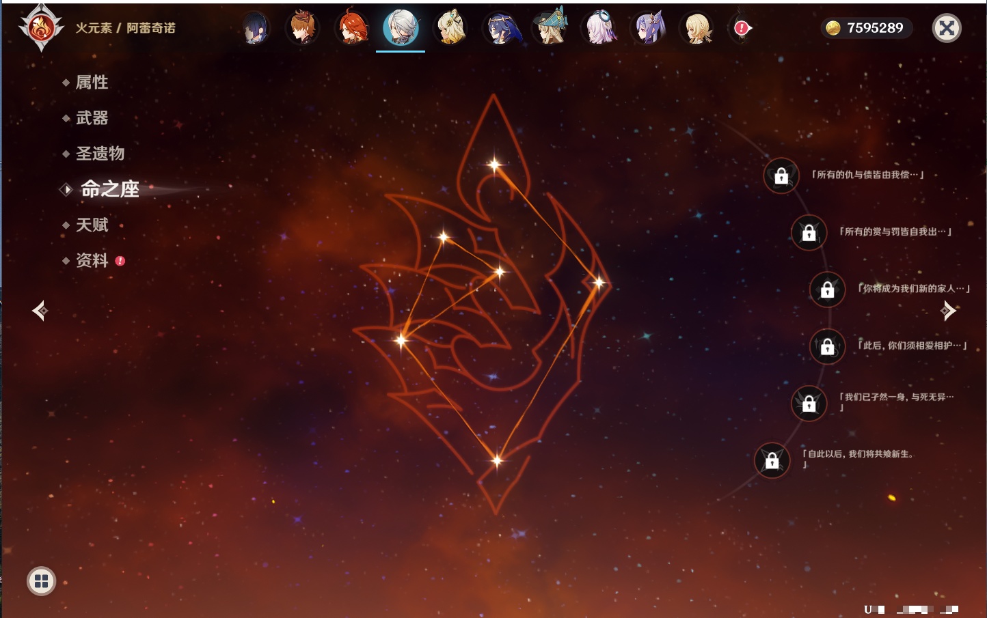
Task: Select the purple-haired character avatar
Action: [x=649, y=28]
